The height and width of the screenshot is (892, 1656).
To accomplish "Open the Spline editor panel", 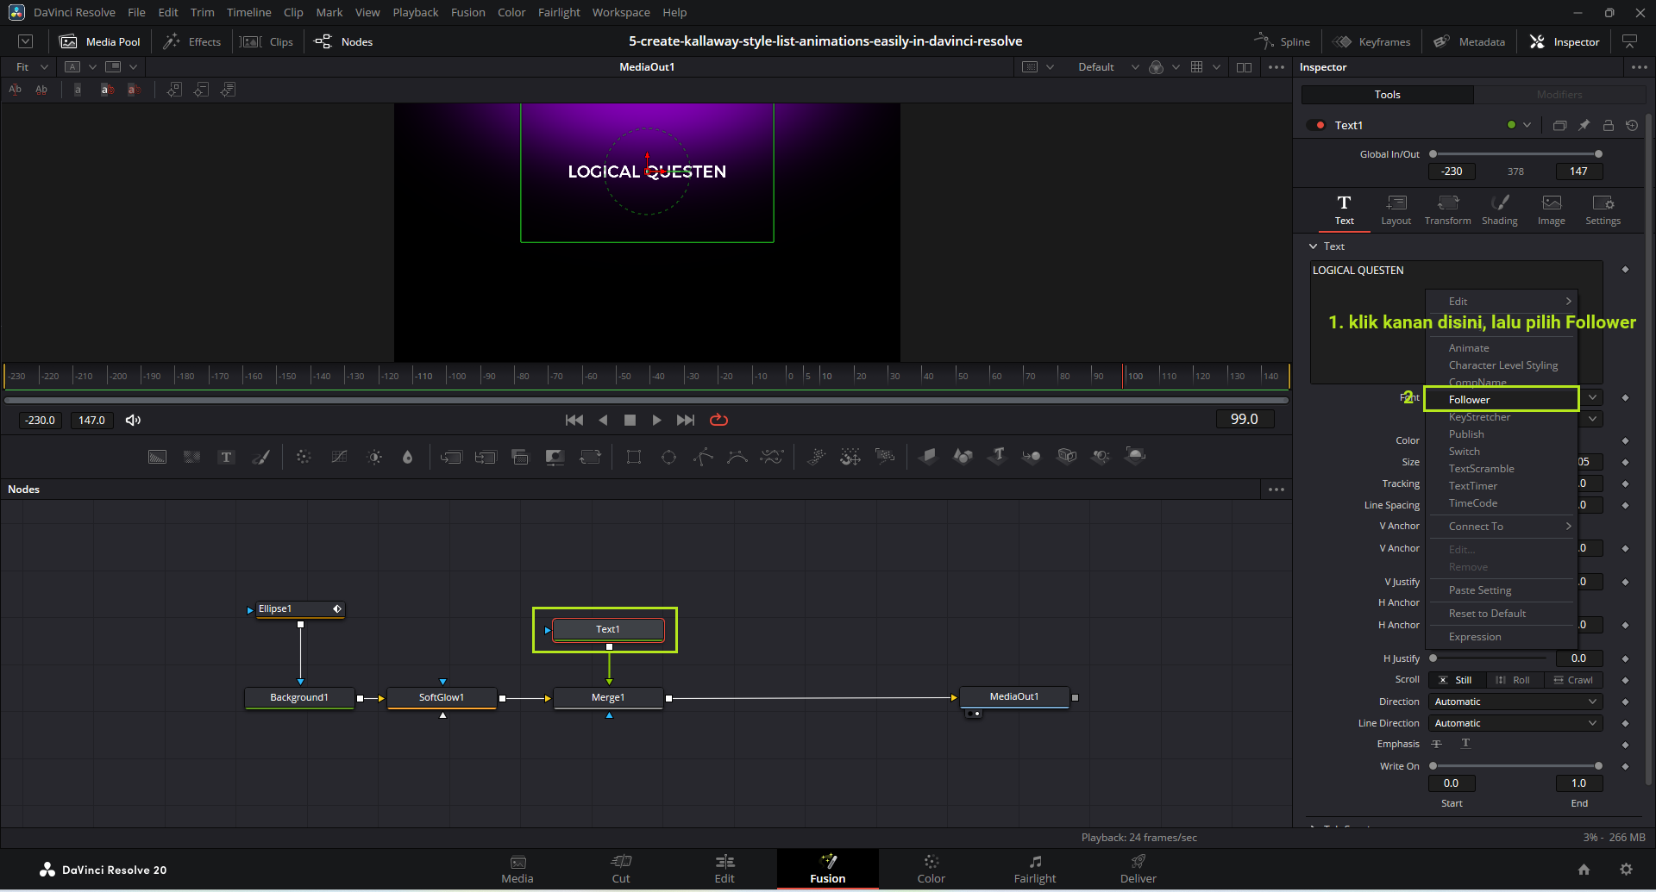I will [1283, 42].
